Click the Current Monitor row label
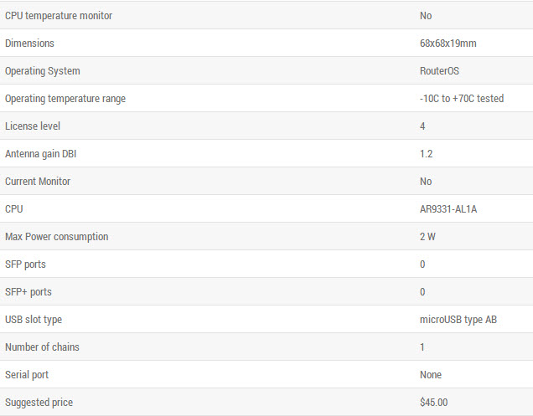 point(38,182)
